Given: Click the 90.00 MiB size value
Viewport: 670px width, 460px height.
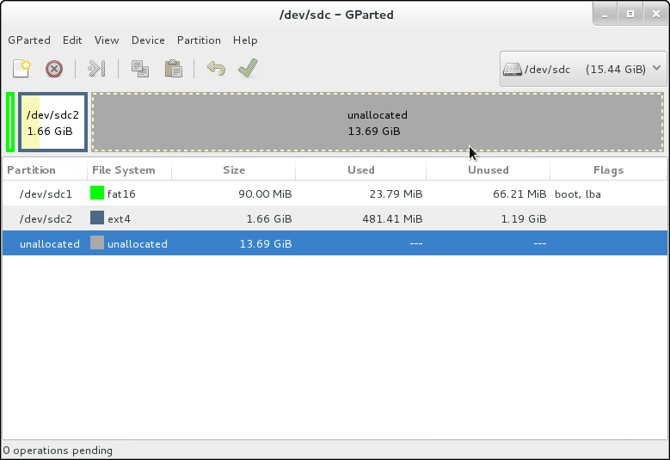Looking at the screenshot, I should click(265, 194).
